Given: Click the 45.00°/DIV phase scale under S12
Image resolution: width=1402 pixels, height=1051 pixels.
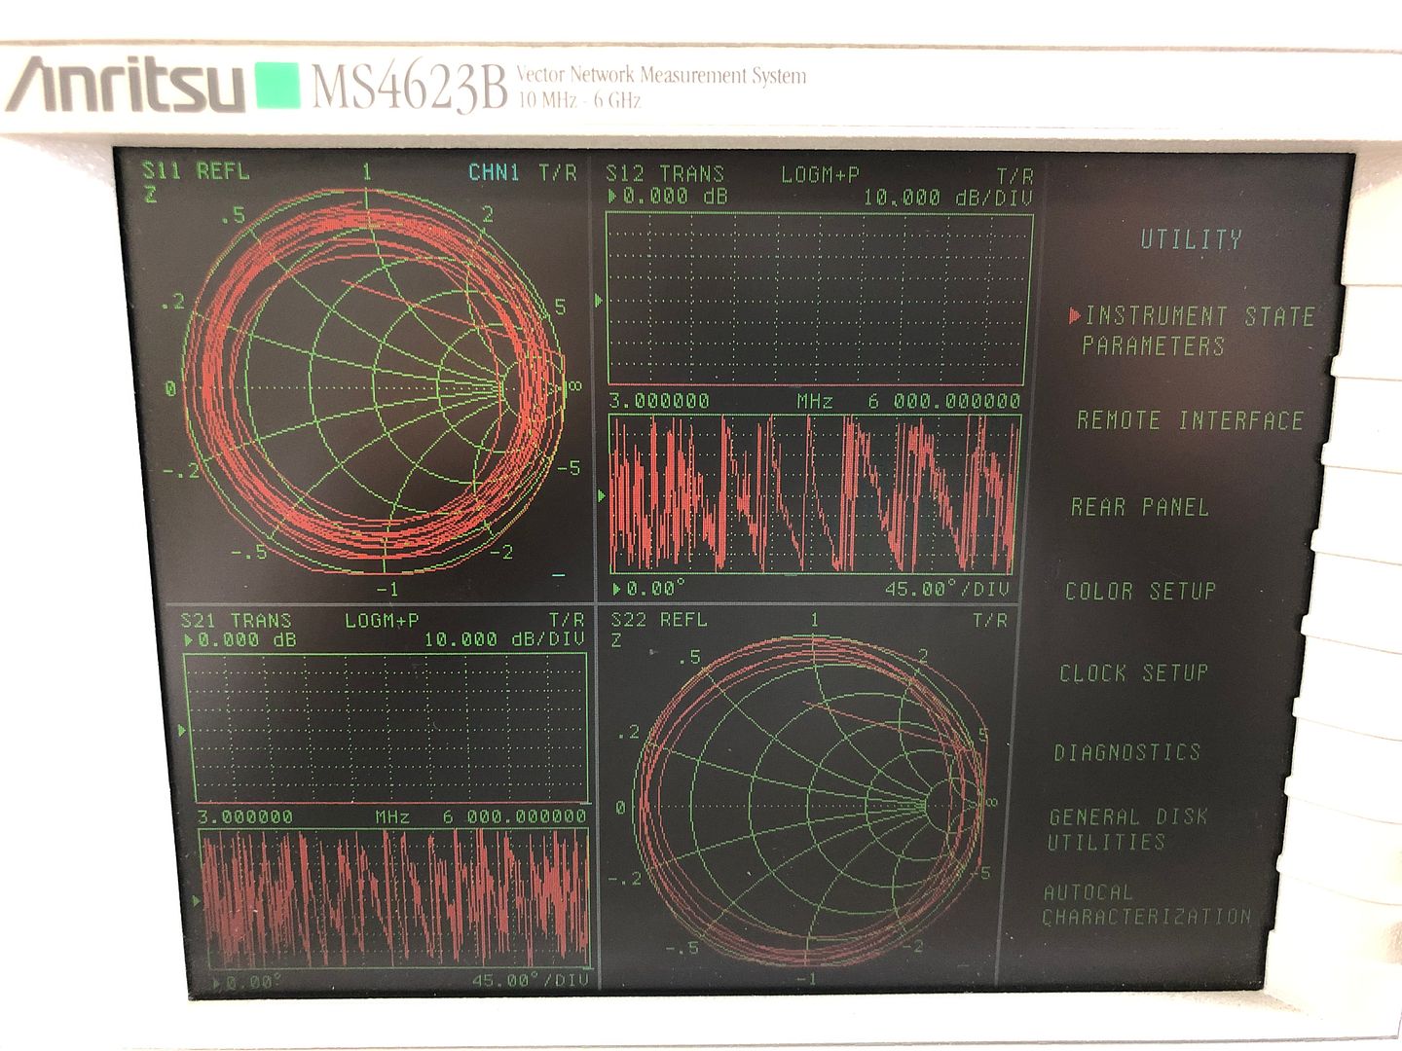Looking at the screenshot, I should [x=946, y=589].
